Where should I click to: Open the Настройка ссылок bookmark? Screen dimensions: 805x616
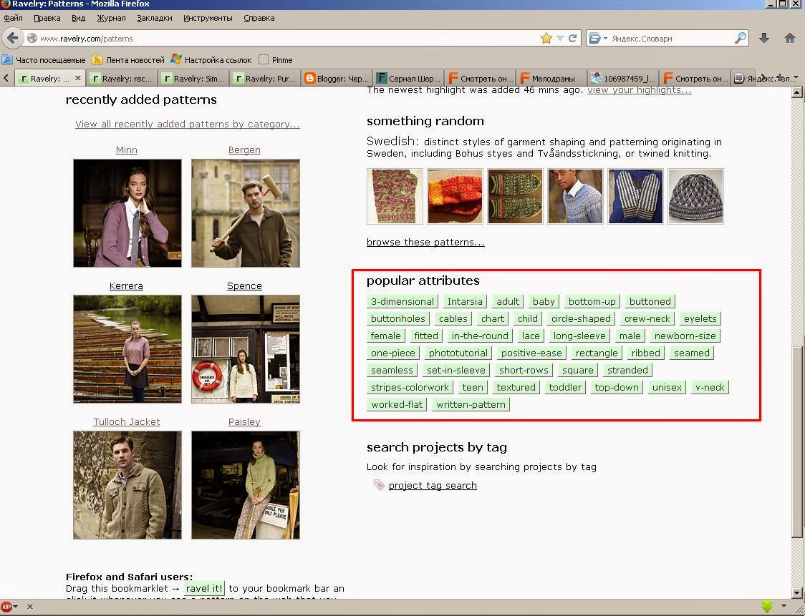point(211,60)
